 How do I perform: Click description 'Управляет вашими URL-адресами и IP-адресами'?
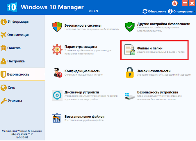164,75
